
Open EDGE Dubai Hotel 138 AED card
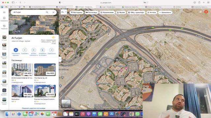[x=22, y=73]
